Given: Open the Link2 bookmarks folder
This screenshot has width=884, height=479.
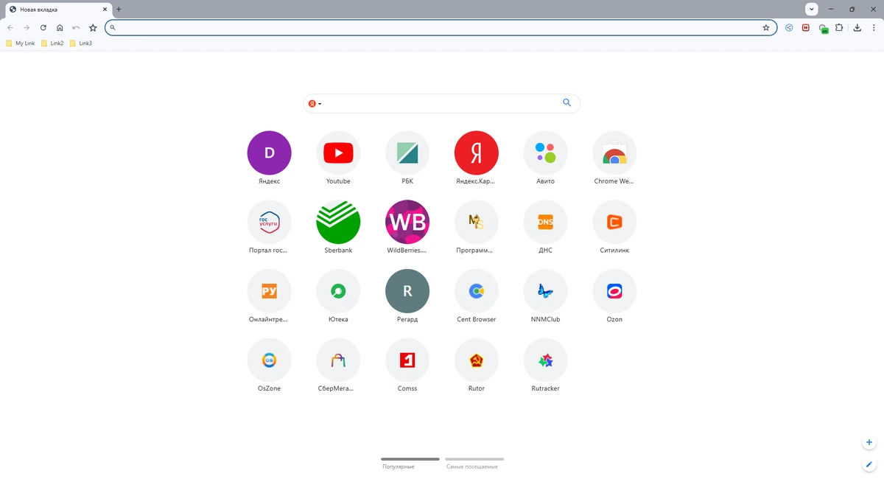Looking at the screenshot, I should [x=52, y=43].
